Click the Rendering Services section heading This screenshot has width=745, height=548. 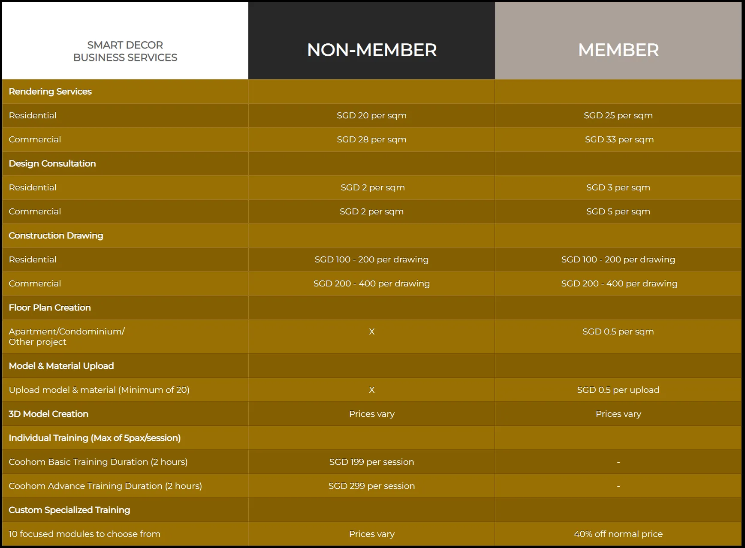(50, 91)
